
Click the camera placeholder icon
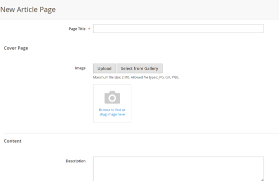(x=112, y=97)
